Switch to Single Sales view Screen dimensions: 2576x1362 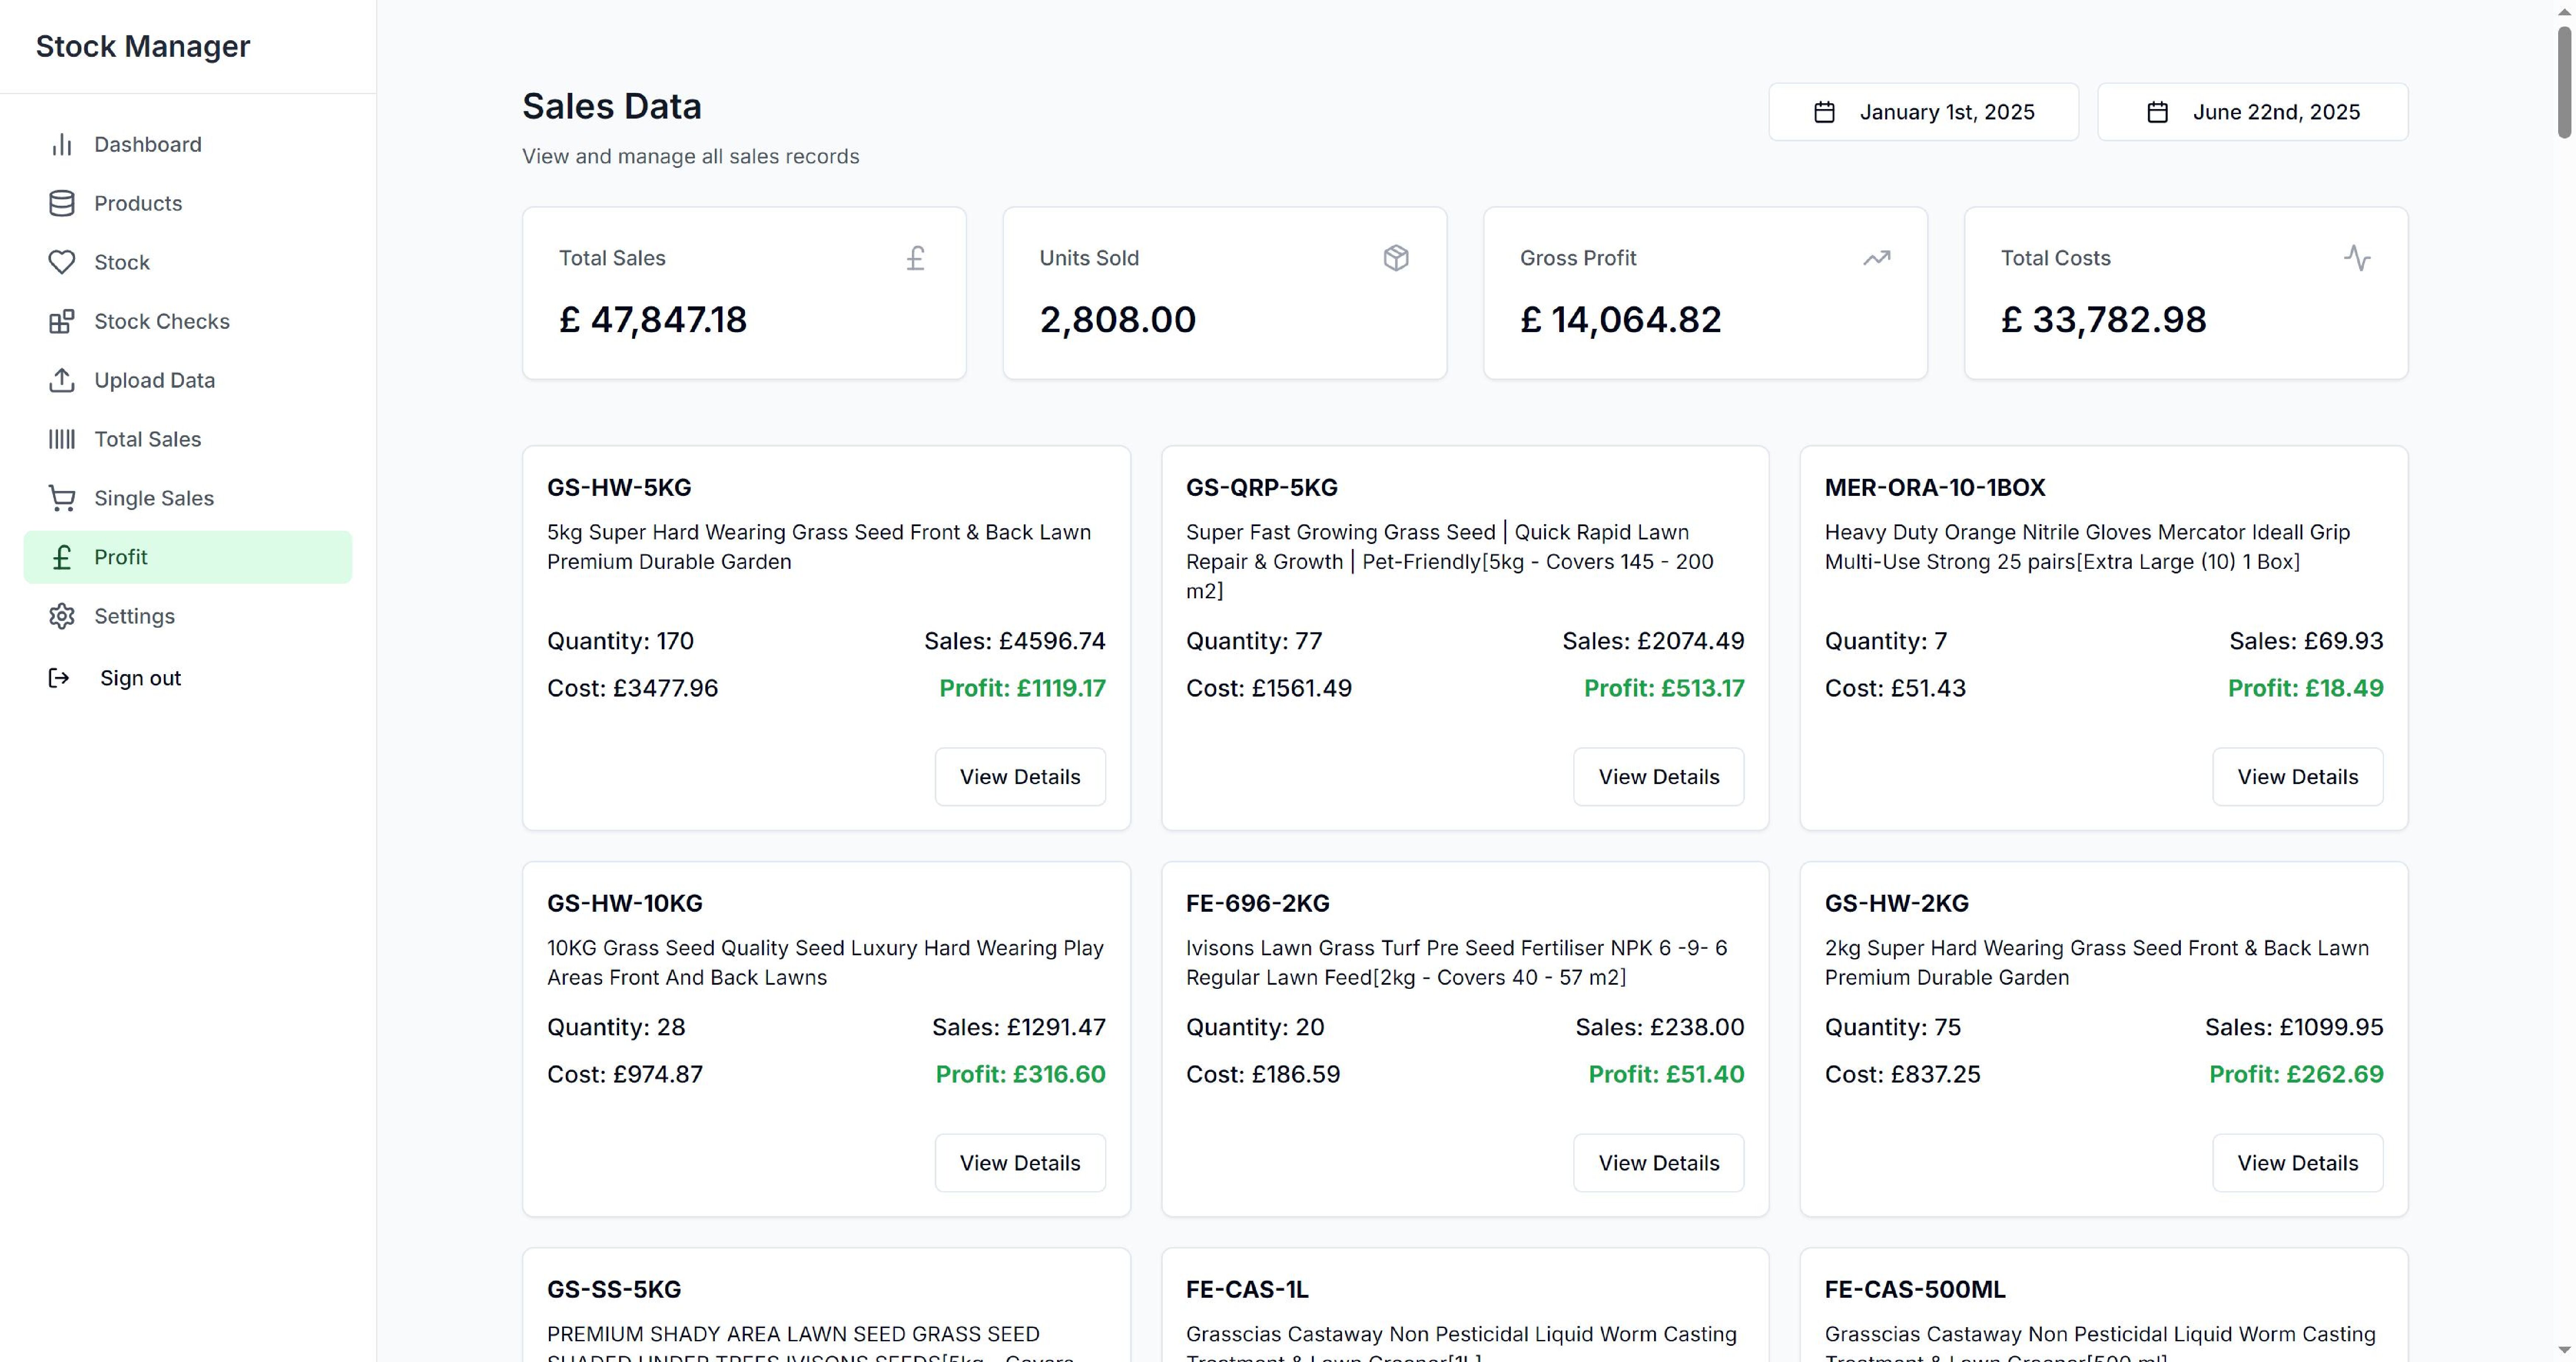tap(188, 498)
